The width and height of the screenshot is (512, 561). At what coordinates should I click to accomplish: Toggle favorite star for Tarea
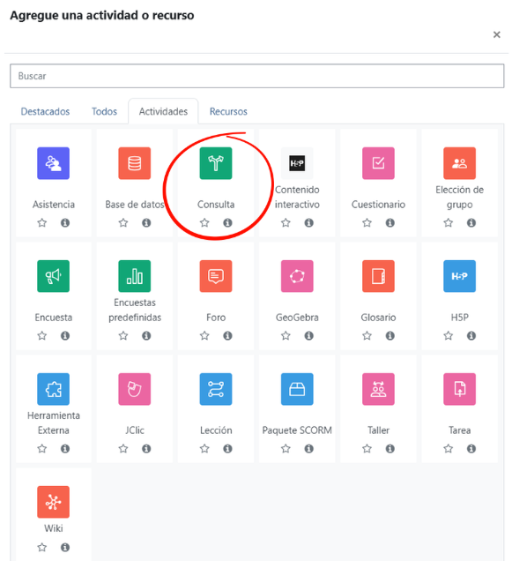pyautogui.click(x=448, y=449)
